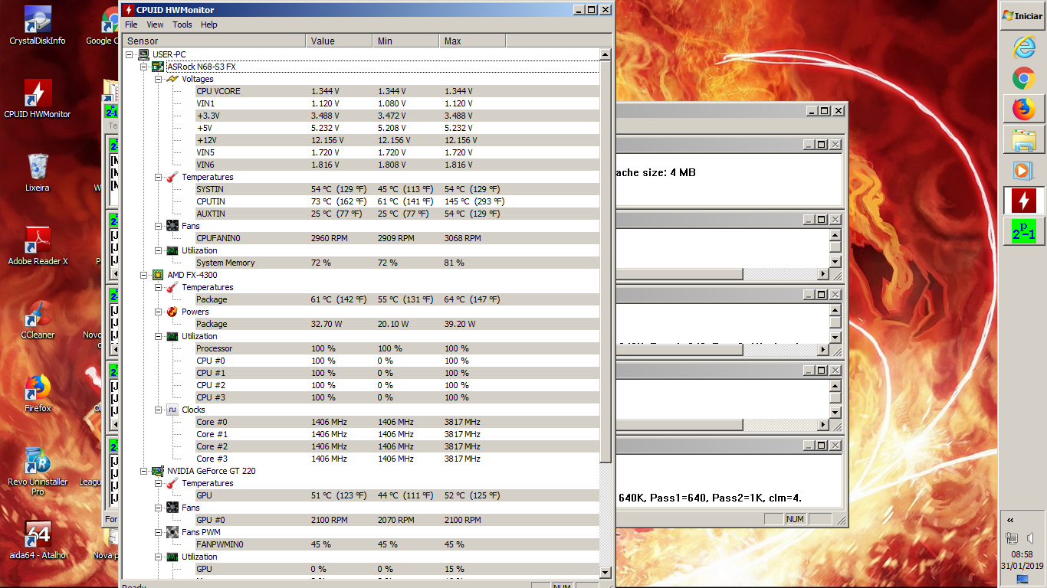1047x588 pixels.
Task: Collapse motherboard Temperatures group above SYSTIN
Action: (158, 177)
